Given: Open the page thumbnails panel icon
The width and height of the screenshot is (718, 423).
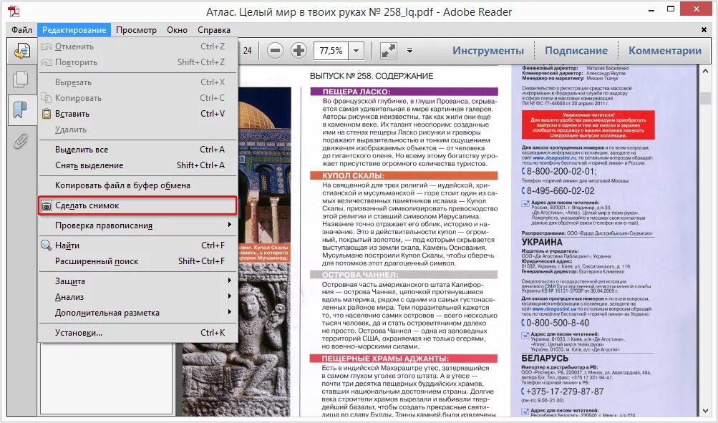Looking at the screenshot, I should (x=20, y=79).
